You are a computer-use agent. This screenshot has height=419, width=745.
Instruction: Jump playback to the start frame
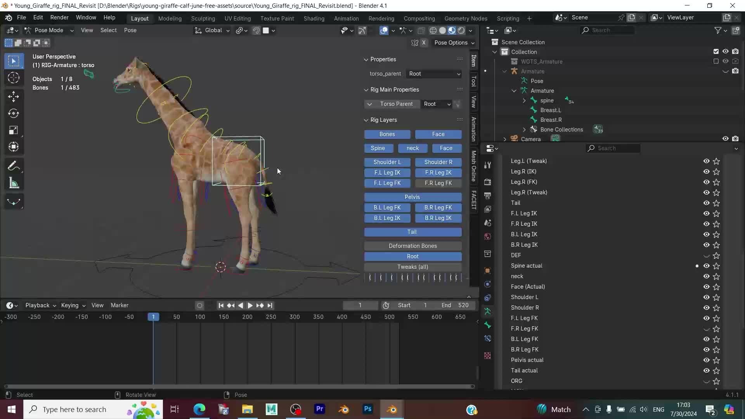coord(220,306)
